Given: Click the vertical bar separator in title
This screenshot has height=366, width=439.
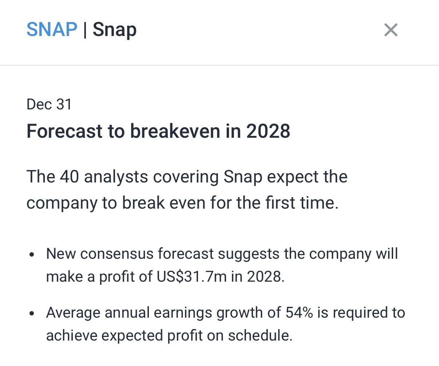Looking at the screenshot, I should 85,30.
